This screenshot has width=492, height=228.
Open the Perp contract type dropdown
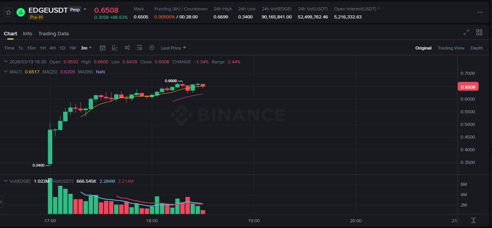[78, 9]
